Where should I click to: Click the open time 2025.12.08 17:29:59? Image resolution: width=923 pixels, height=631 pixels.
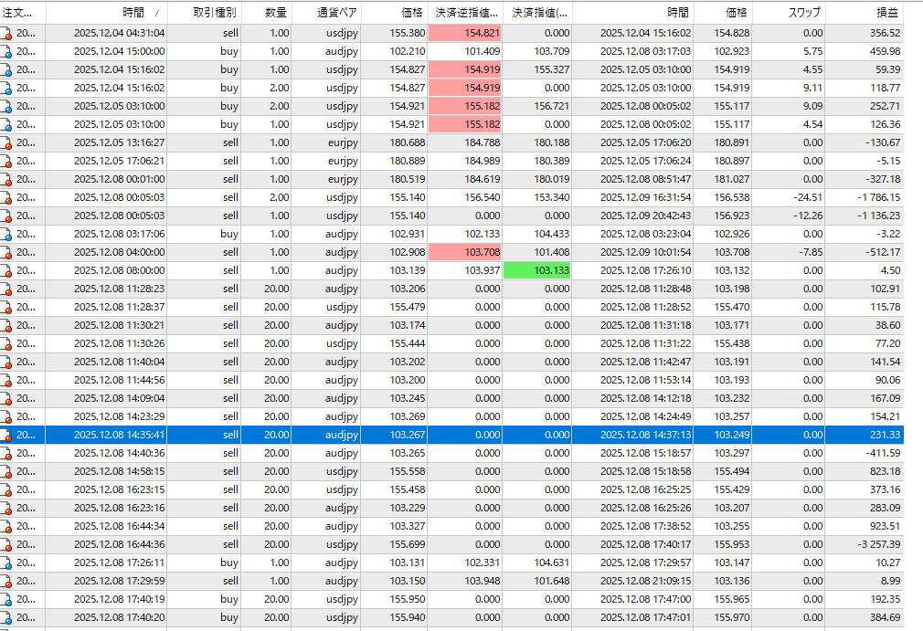click(x=120, y=581)
